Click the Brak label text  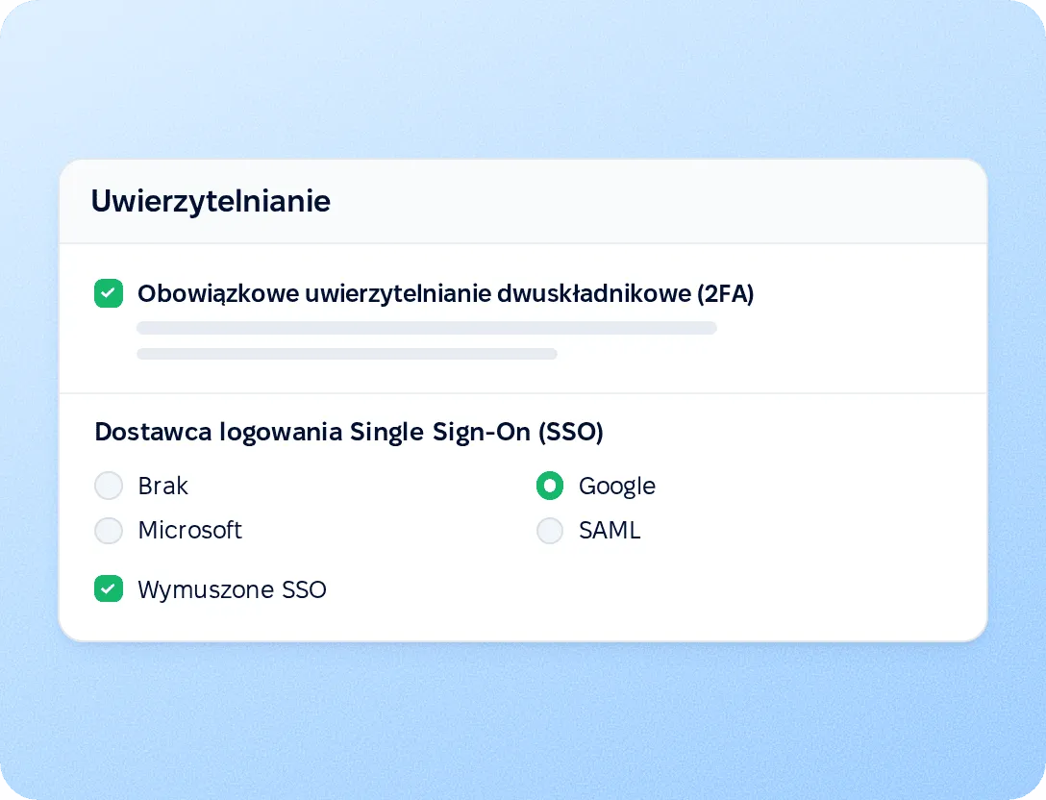coord(163,486)
